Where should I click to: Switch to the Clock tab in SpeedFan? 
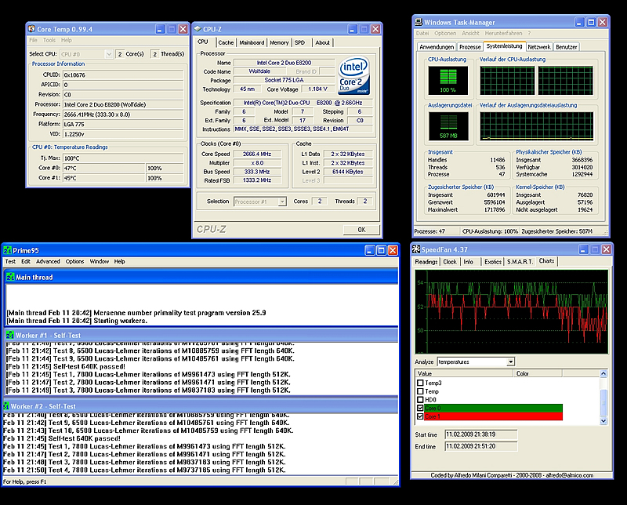click(450, 262)
